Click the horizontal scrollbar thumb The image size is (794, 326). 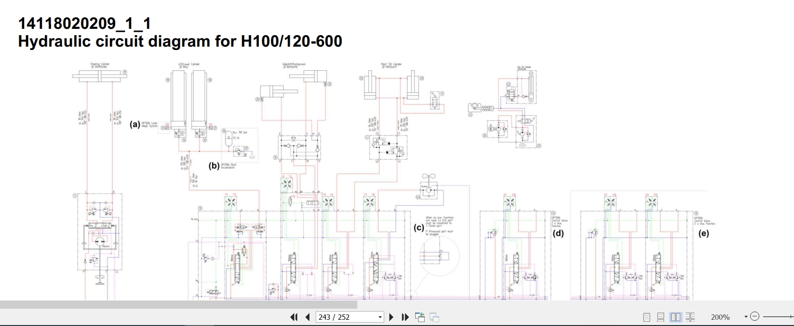[178, 305]
